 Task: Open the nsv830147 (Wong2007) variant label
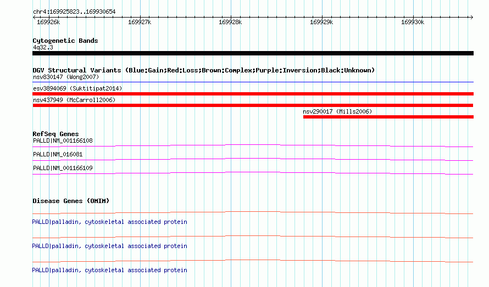coord(66,77)
